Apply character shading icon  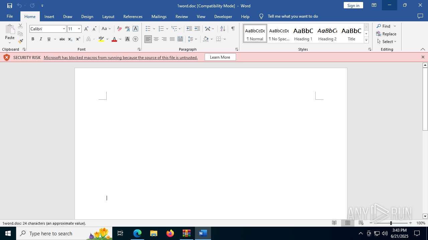pyautogui.click(x=127, y=39)
